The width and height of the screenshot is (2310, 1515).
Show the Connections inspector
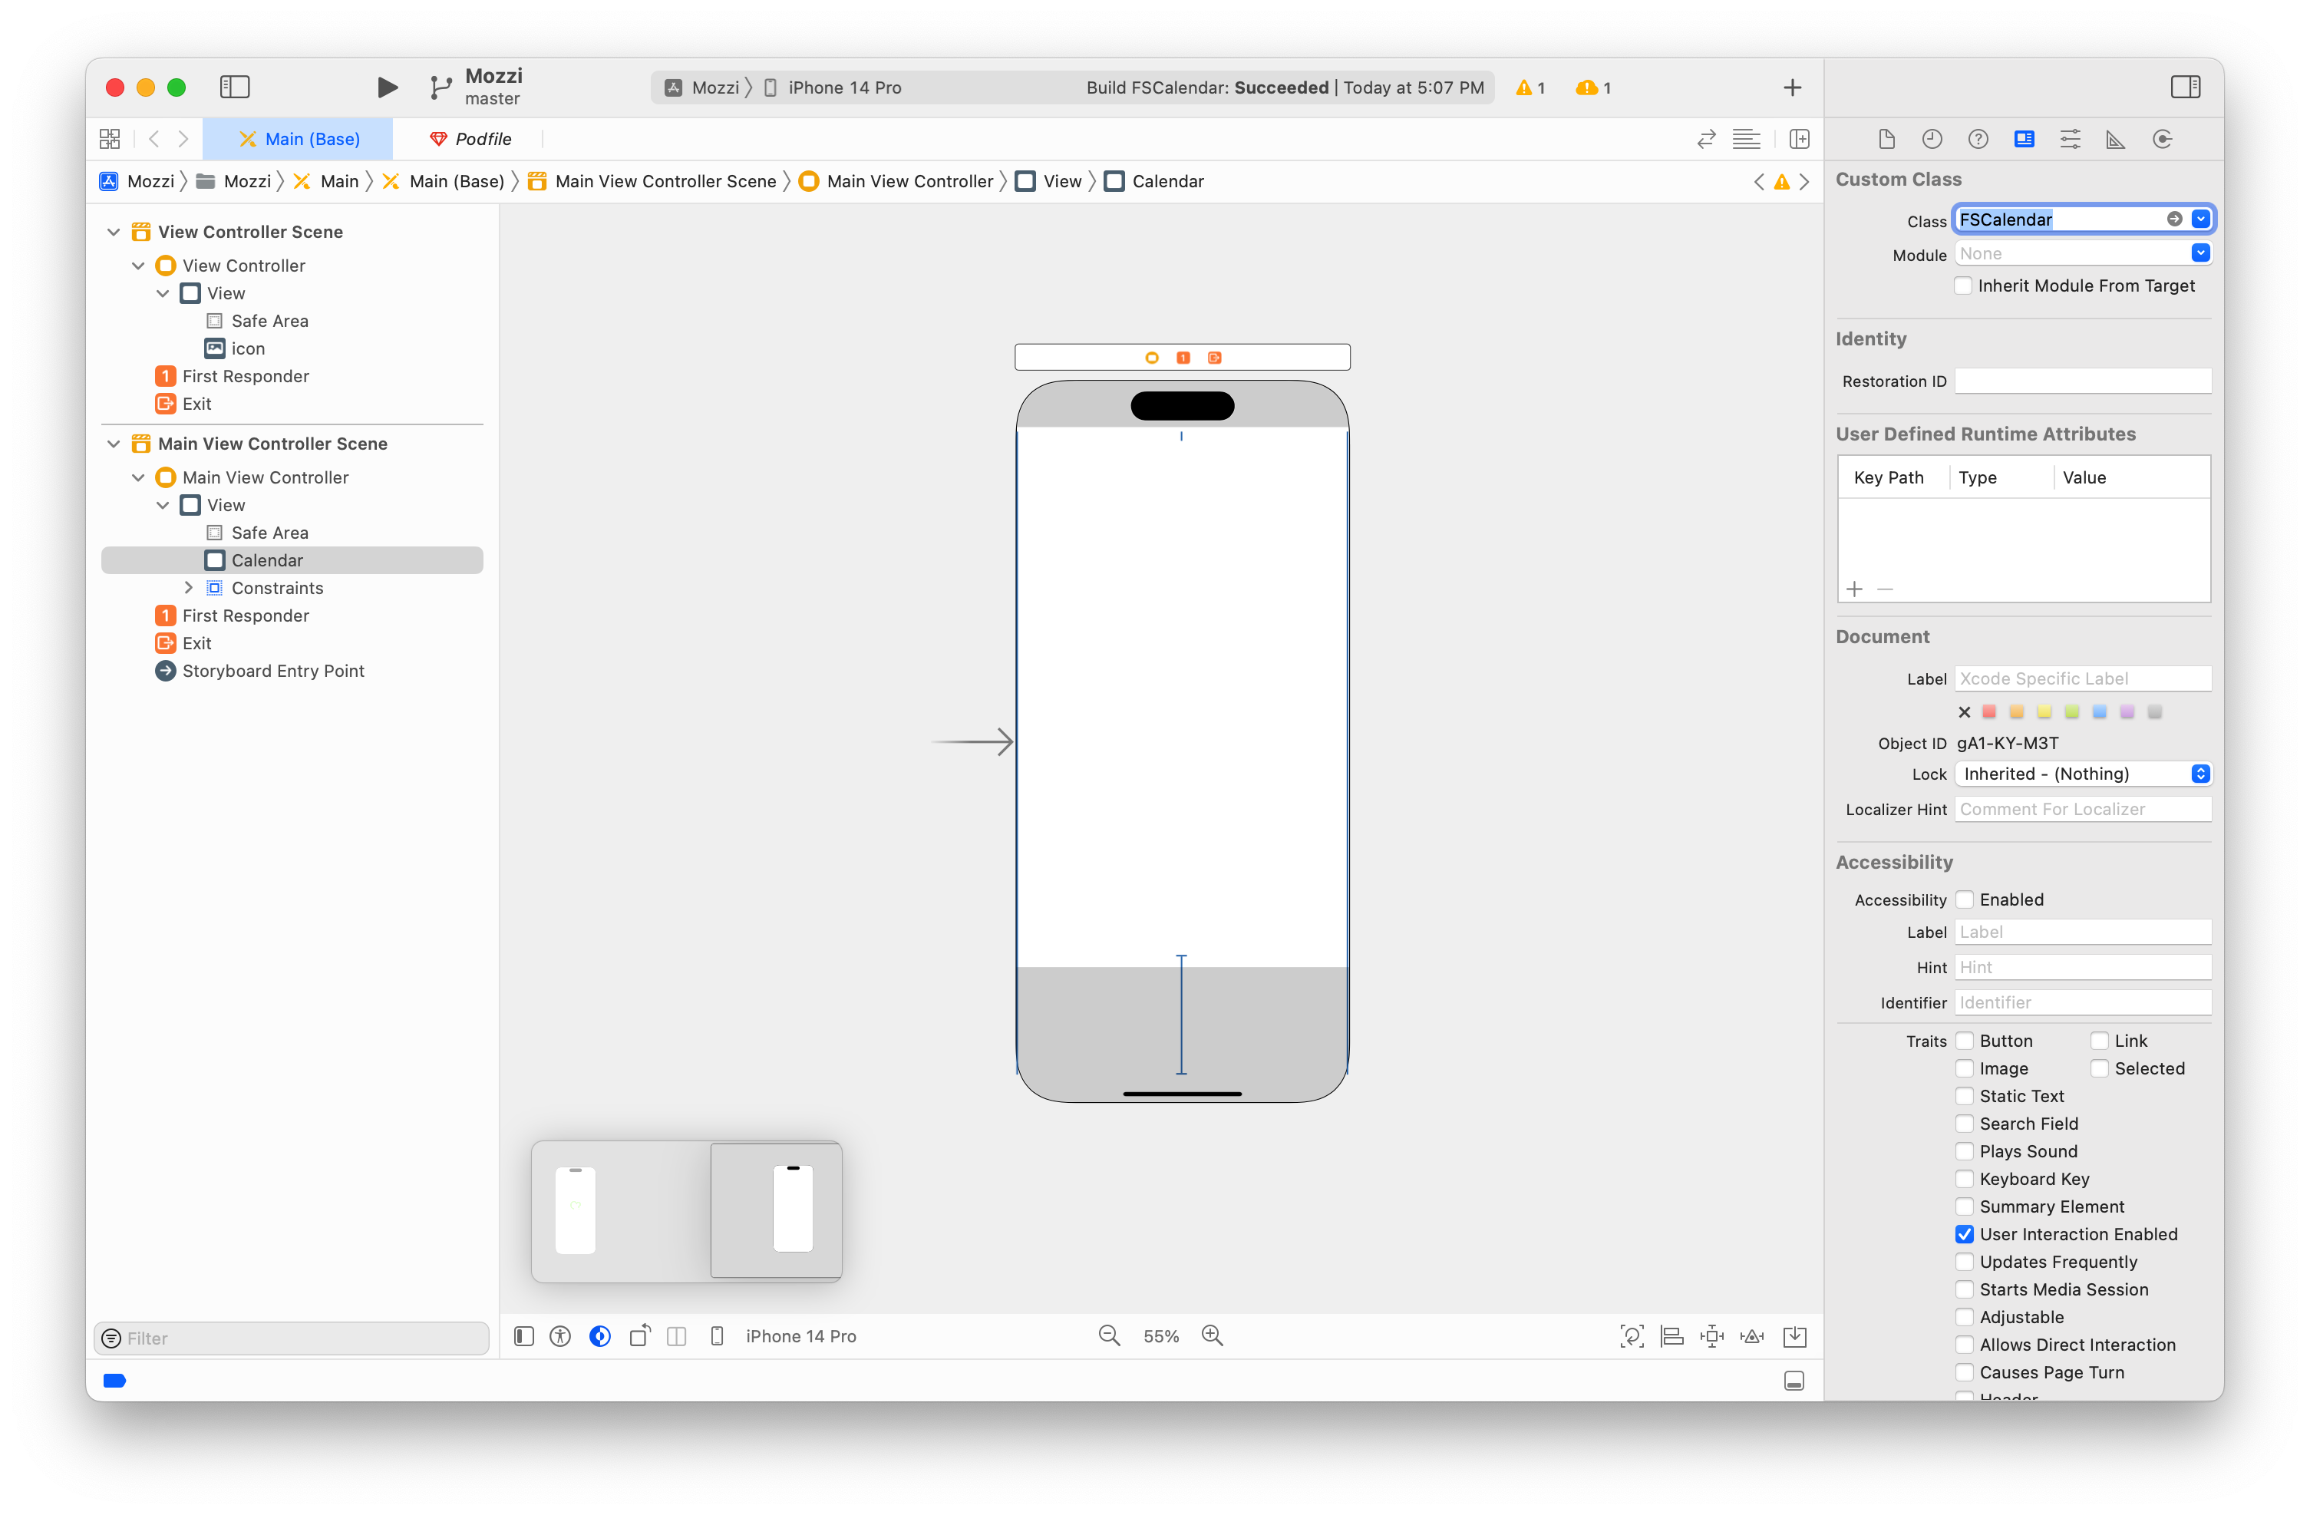tap(2161, 139)
